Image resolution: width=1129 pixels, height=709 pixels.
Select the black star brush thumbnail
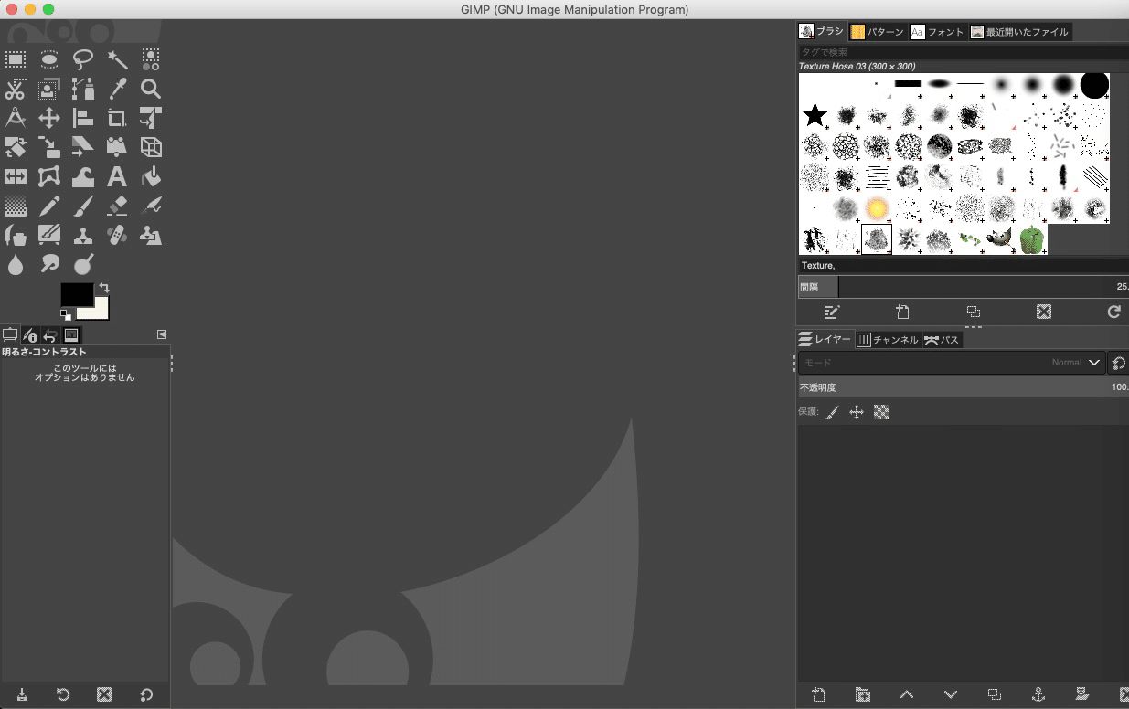815,115
